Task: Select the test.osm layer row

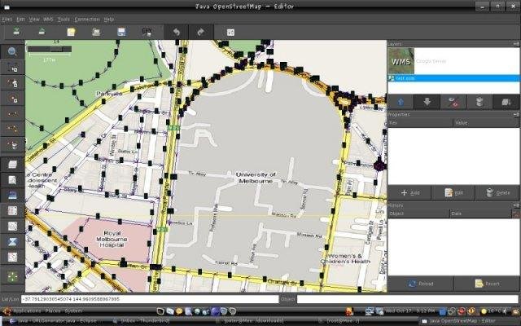Action: coord(453,78)
